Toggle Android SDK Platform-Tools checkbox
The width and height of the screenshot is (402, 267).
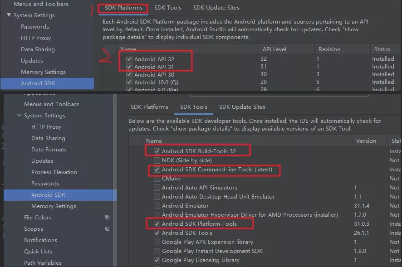[x=157, y=223]
